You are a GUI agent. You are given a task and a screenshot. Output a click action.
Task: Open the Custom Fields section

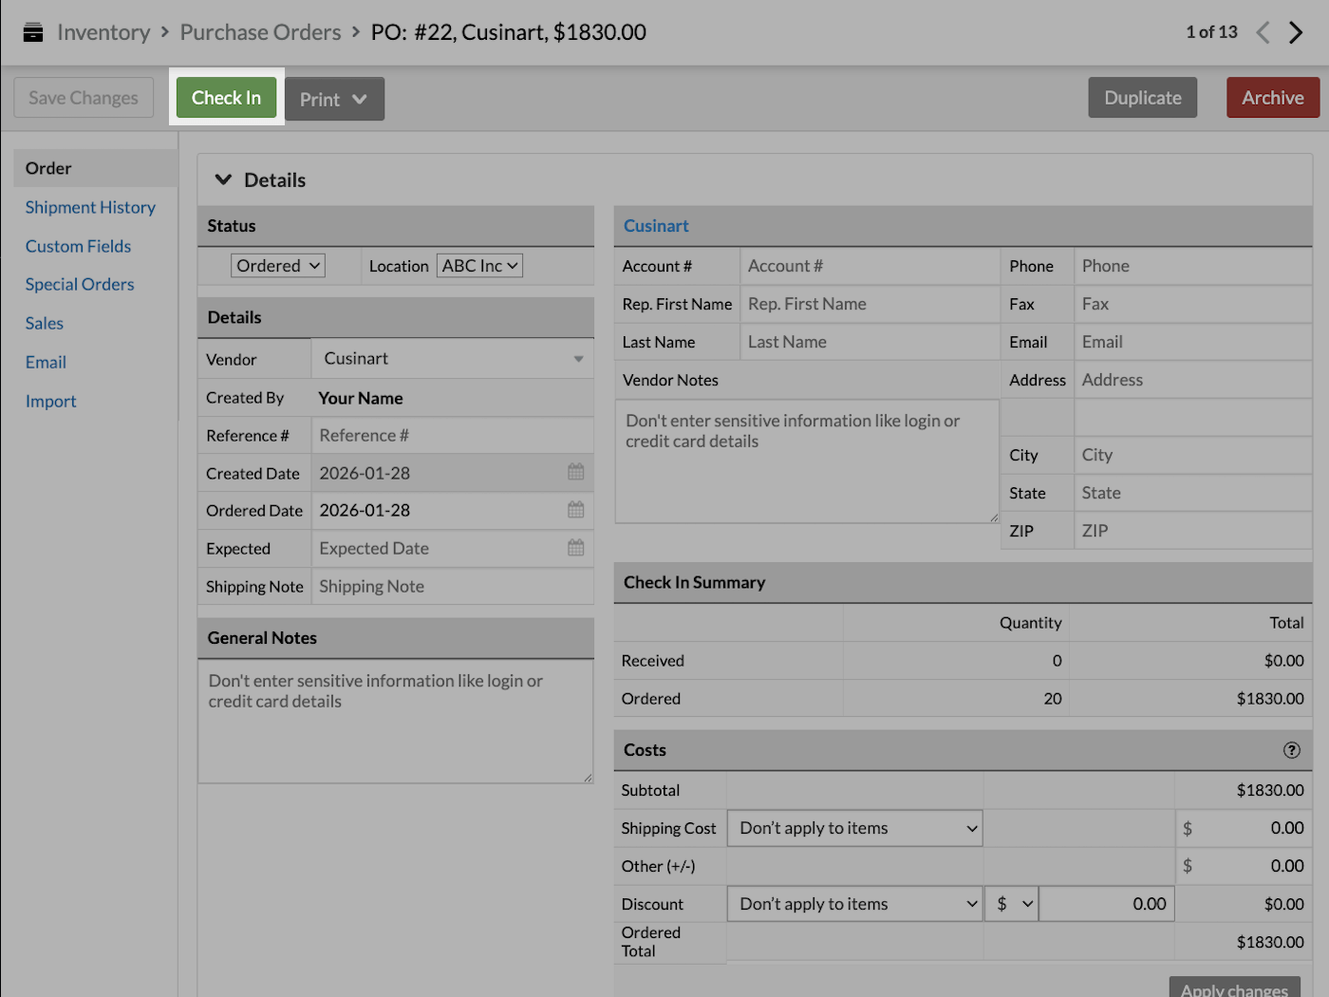78,246
